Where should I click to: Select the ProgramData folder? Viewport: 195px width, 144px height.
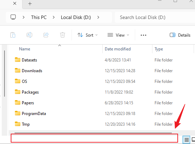click(x=34, y=114)
